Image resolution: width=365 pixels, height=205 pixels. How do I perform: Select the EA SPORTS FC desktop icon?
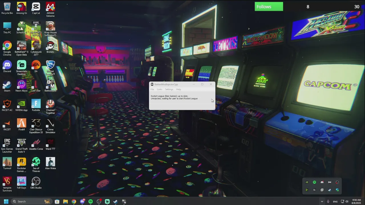pyautogui.click(x=36, y=29)
